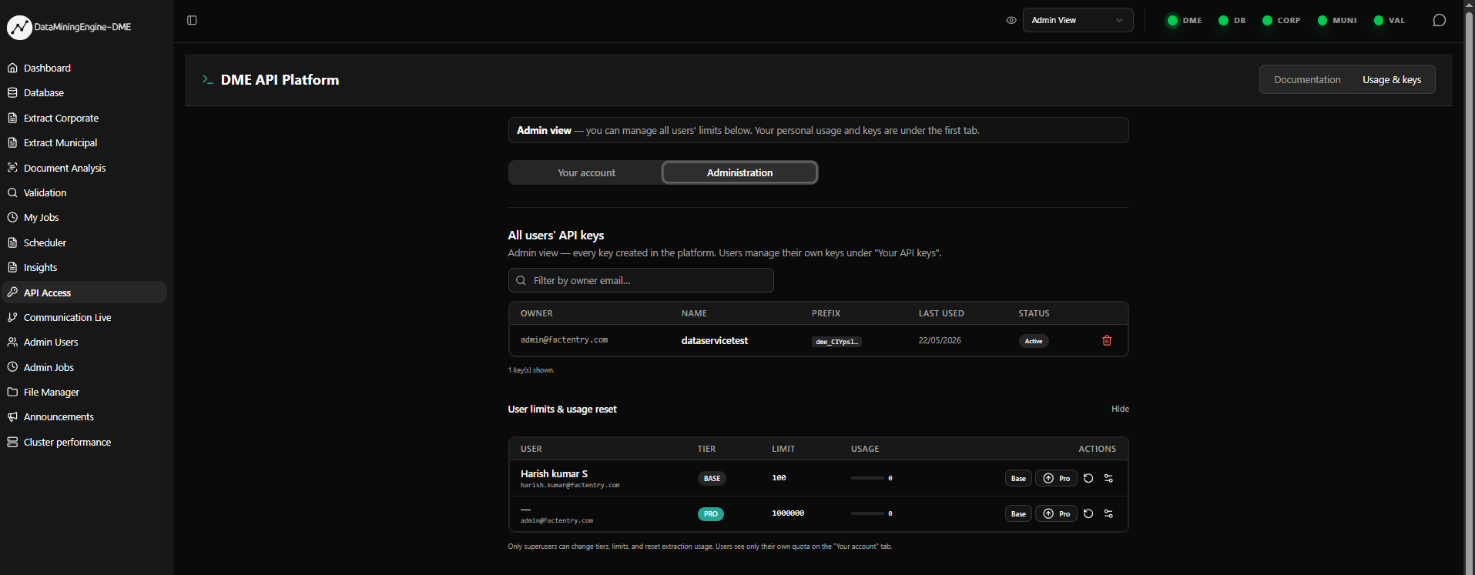1475x575 pixels.
Task: Upgrade Harish kumar S to Pro
Action: tap(1056, 478)
